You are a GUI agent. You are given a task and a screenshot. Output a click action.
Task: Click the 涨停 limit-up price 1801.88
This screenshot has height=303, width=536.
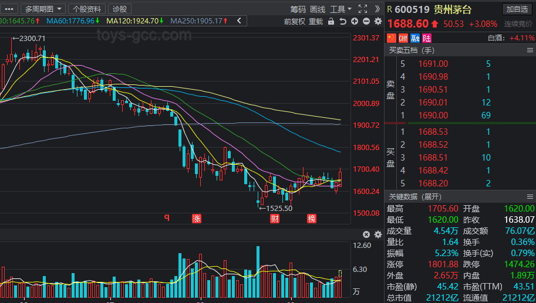pos(443,264)
